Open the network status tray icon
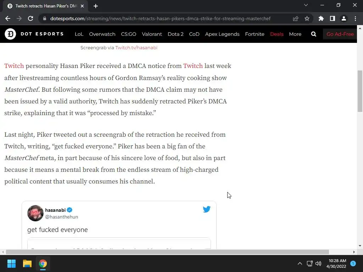363x272 pixels. [309, 263]
